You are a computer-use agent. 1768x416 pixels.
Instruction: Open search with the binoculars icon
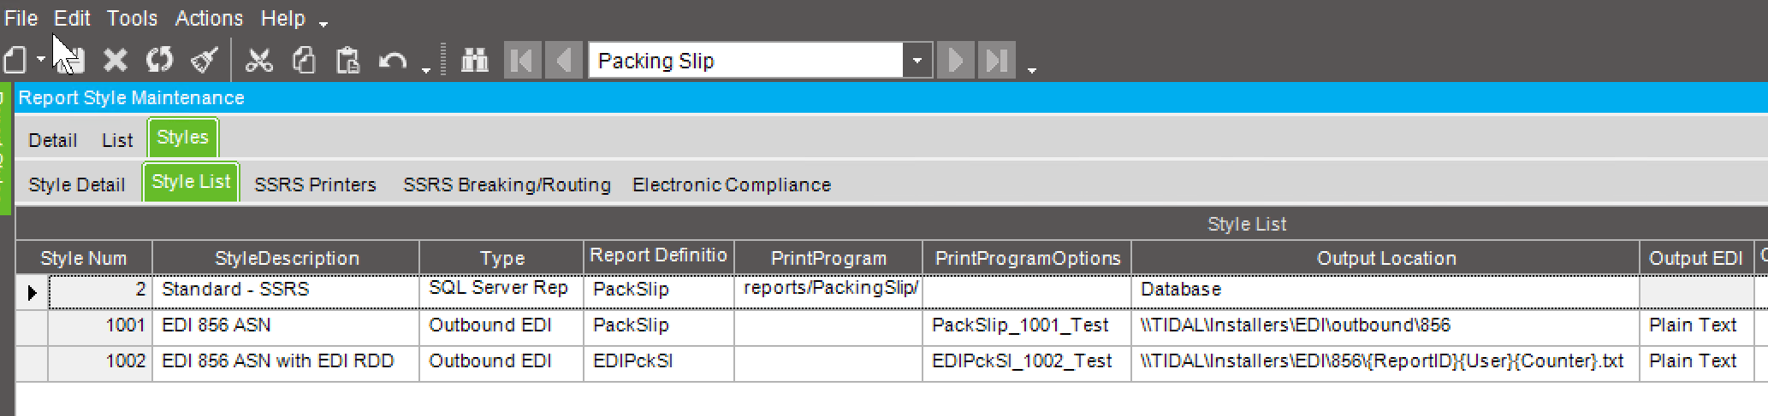pyautogui.click(x=475, y=61)
